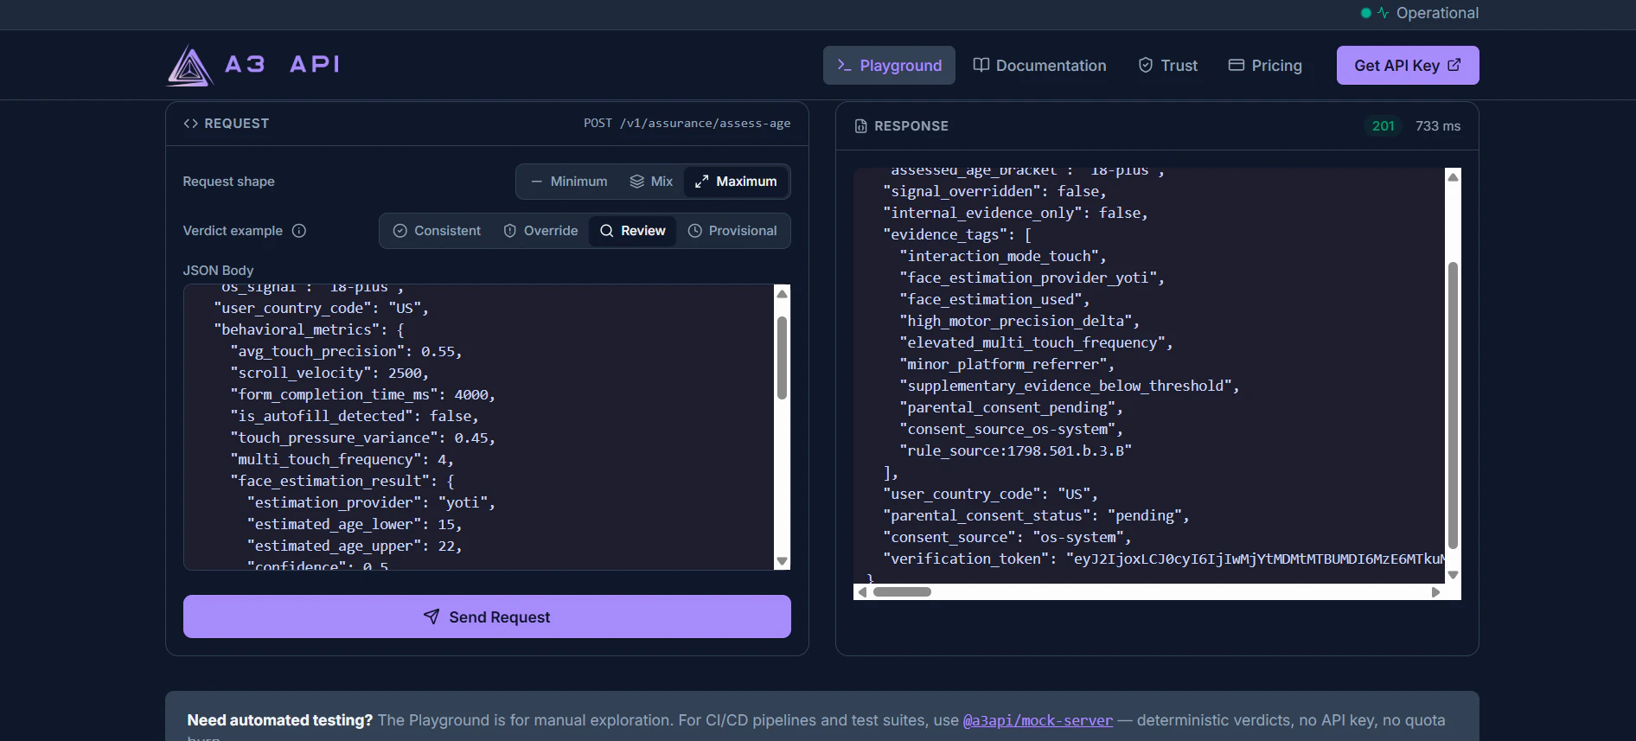Click the "avg_touch_precision": 0.55 line
This screenshot has width=1636, height=741.
(346, 351)
